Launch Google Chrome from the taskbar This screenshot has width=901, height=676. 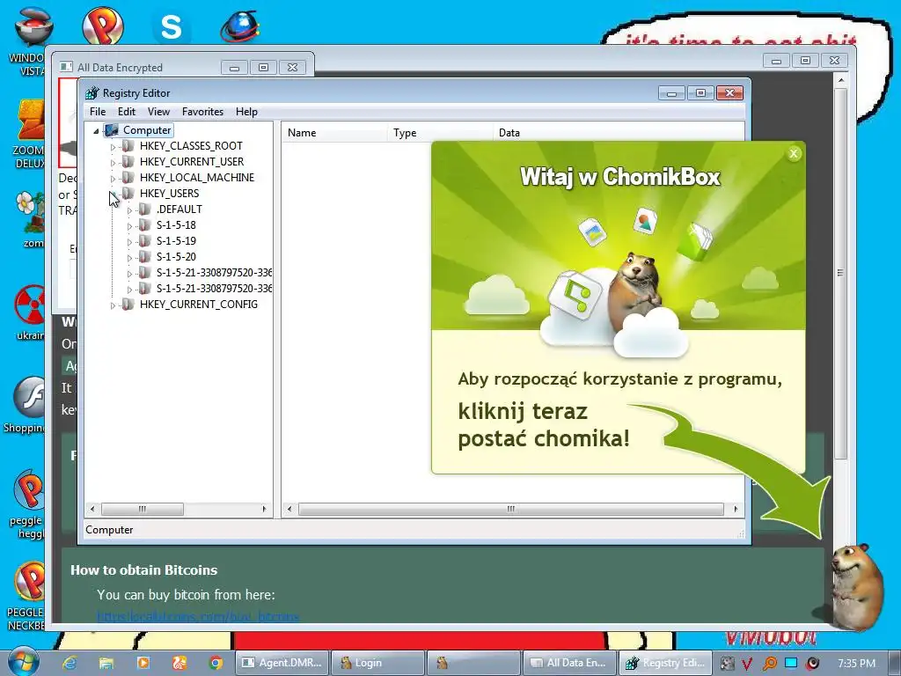tap(216, 663)
